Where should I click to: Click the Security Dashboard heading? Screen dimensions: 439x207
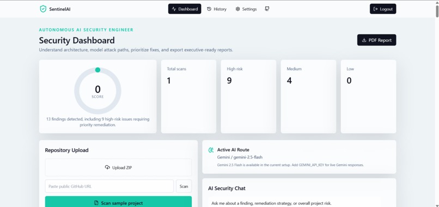[77, 41]
